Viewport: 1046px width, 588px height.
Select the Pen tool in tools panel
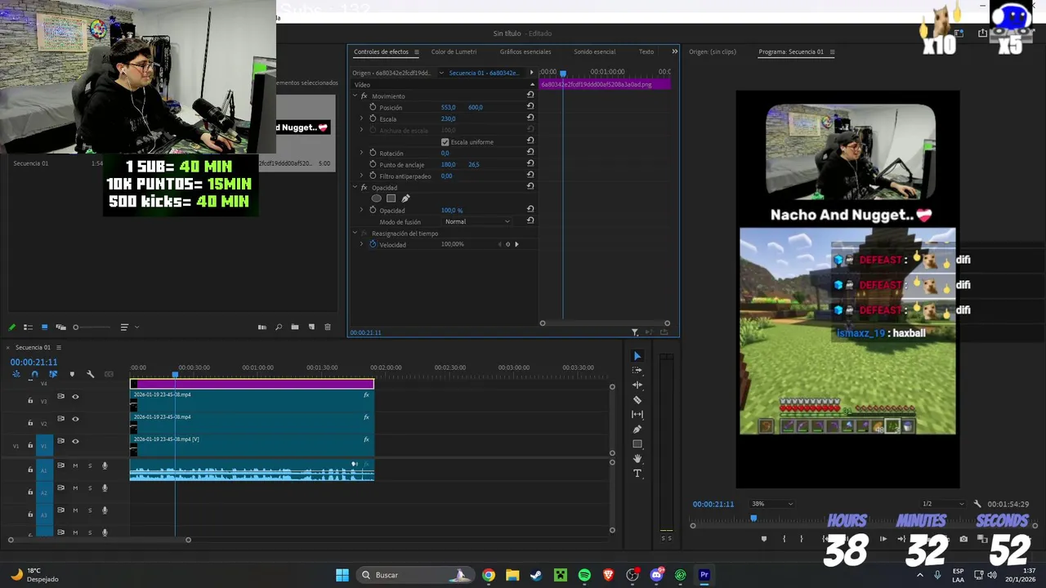coord(637,430)
